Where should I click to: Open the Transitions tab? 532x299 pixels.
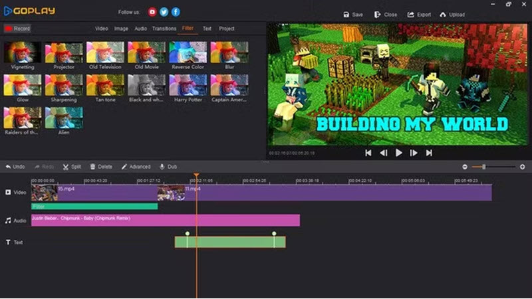pos(164,29)
